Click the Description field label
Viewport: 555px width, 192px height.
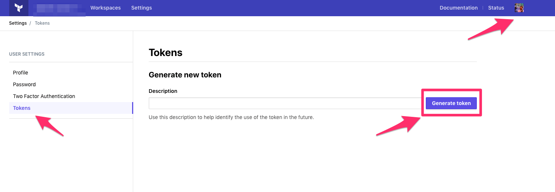click(x=163, y=91)
